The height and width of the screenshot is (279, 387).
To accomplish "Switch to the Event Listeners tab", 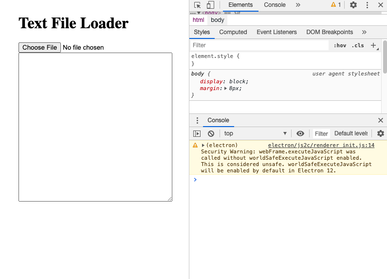I will [x=276, y=32].
